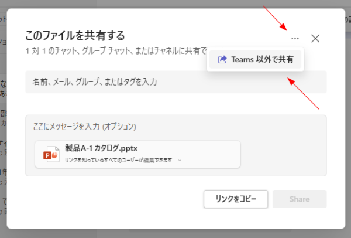Click the PowerPoint file icon

click(51, 154)
